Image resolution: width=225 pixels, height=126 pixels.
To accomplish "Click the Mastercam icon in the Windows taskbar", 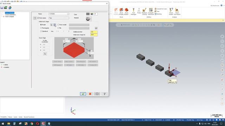I will point(43,124).
